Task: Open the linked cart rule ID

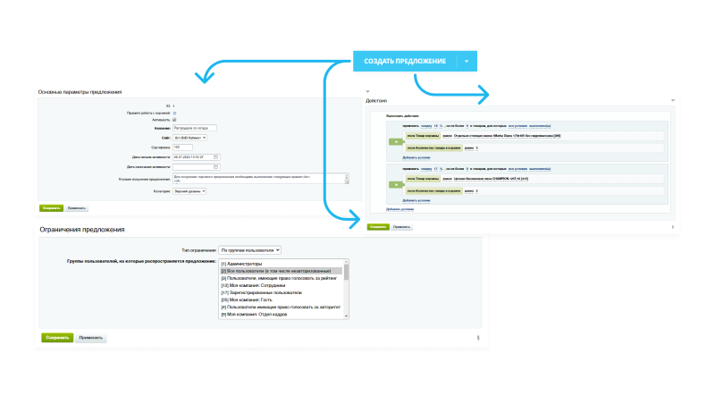Action: tap(174, 113)
